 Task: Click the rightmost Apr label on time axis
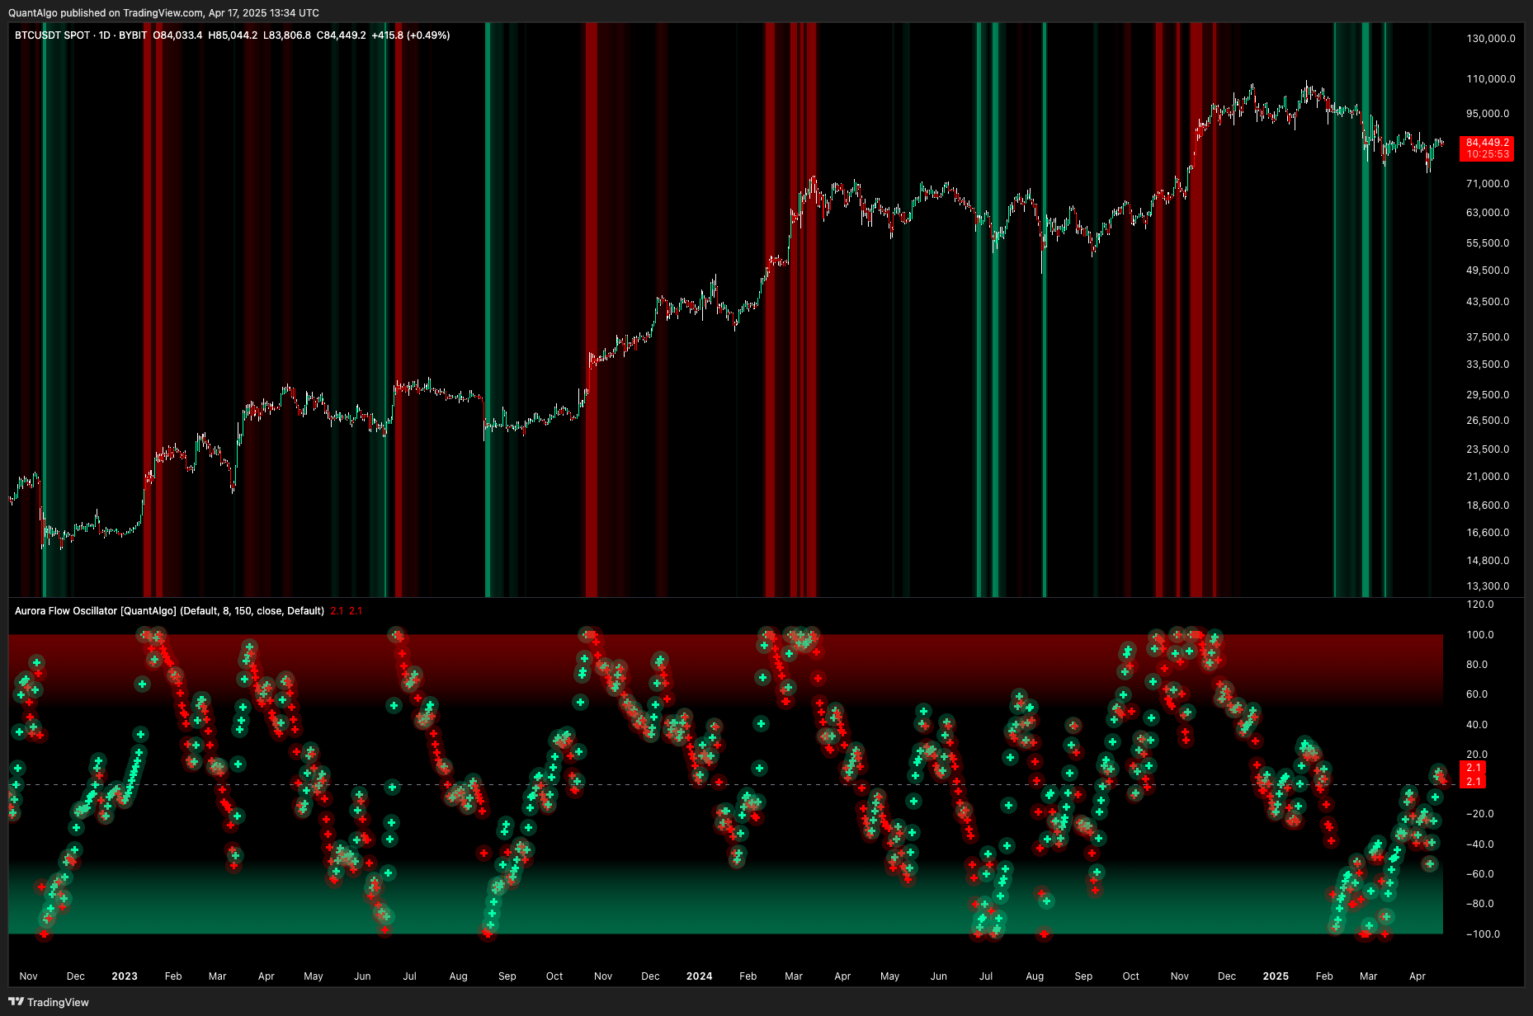[1417, 976]
